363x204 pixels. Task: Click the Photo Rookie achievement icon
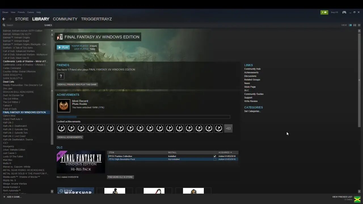pos(64,106)
